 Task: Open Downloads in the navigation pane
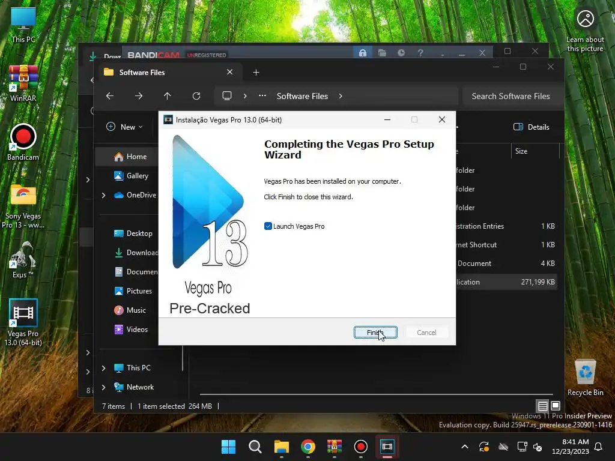pos(136,253)
